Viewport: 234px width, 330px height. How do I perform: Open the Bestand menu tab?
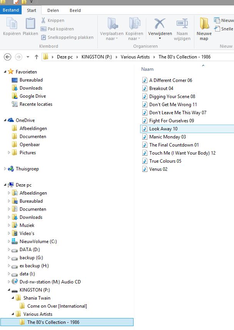[11, 10]
